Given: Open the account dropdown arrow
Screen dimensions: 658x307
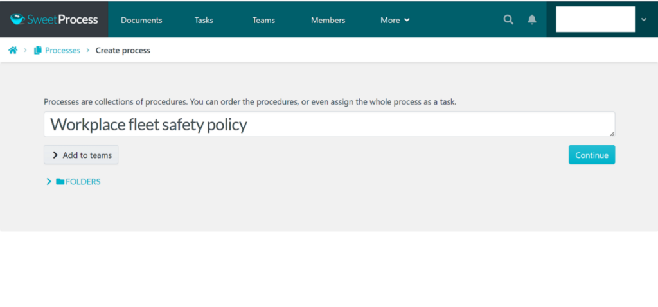Looking at the screenshot, I should 644,19.
